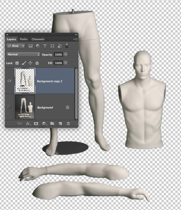Click the Opacity label

(47, 55)
